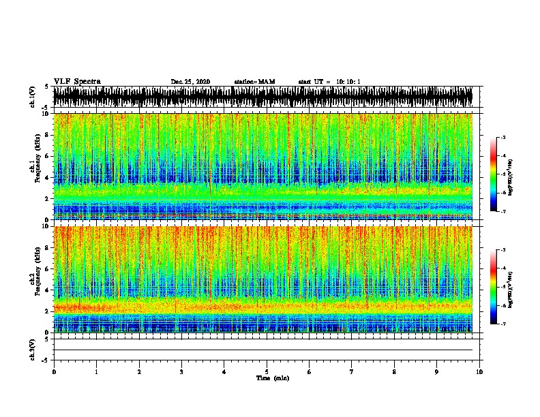The height and width of the screenshot is (417, 540).
Task: Click time axis tick label "5"
Action: 267,372
